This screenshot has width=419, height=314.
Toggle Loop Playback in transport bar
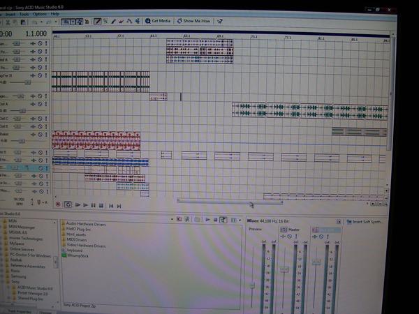tap(68, 204)
